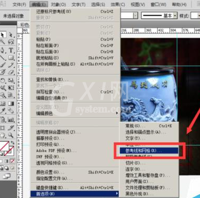This screenshot has height=198, width=200.
Task: Choose 粘贴(P) from Edit menu
Action: (75, 39)
